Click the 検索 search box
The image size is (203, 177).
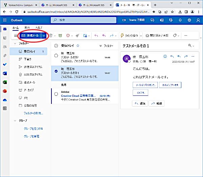click(88, 20)
